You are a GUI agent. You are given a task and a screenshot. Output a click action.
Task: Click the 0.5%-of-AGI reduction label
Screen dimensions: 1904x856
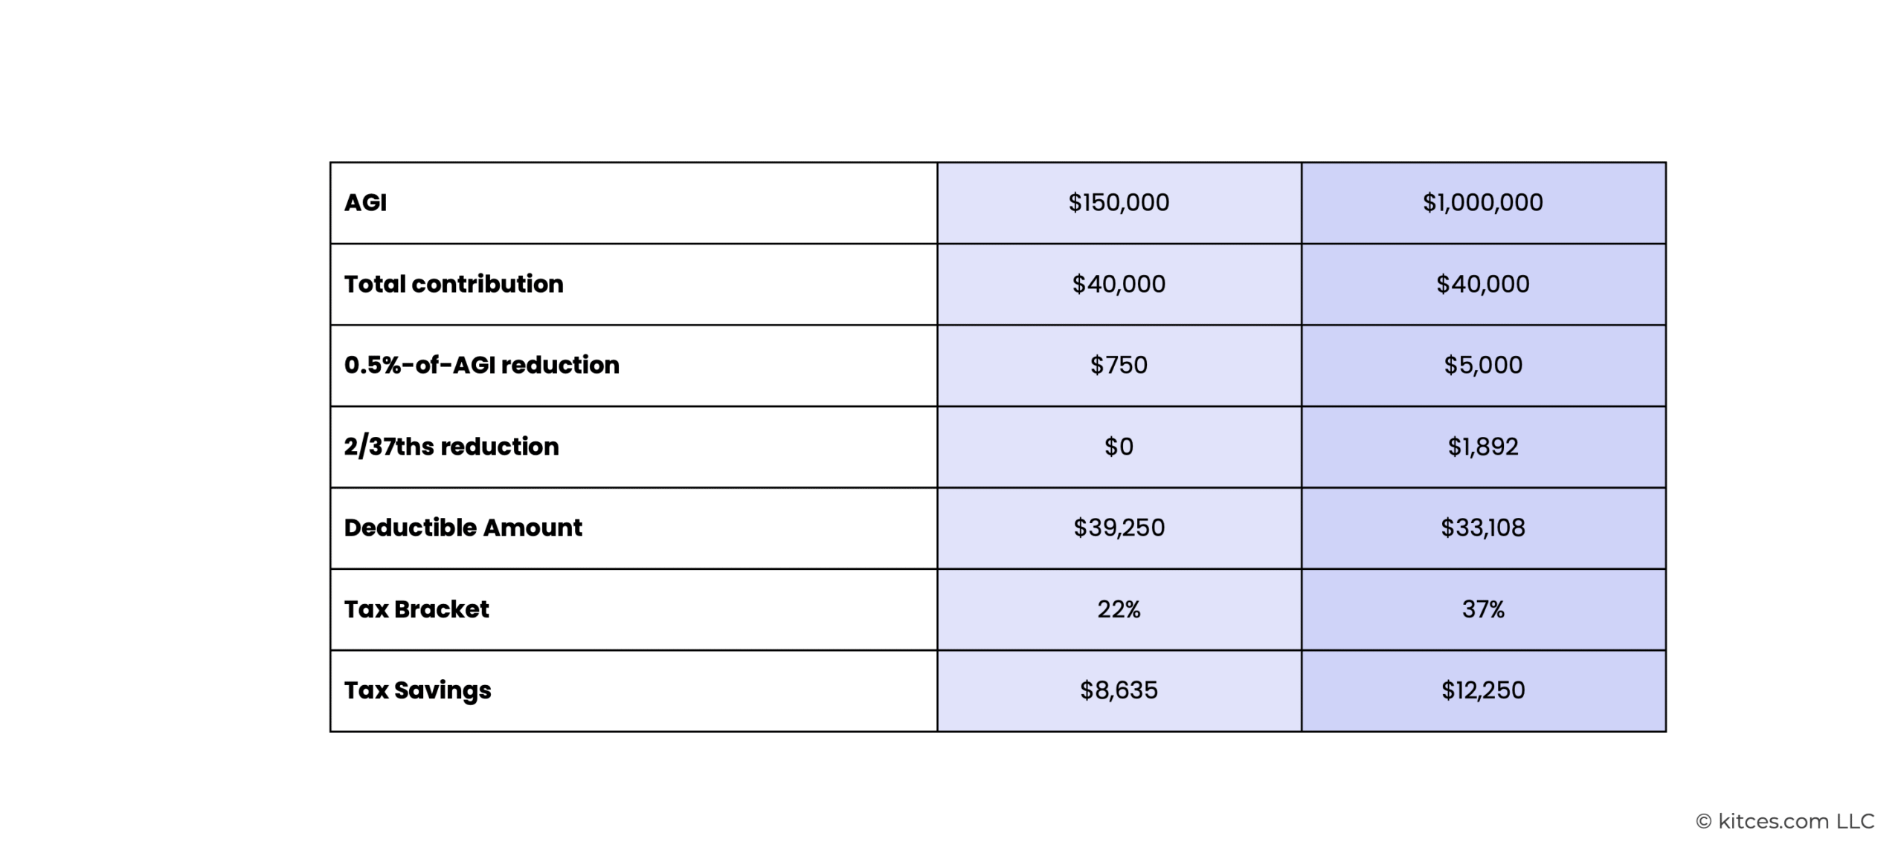pos(481,365)
